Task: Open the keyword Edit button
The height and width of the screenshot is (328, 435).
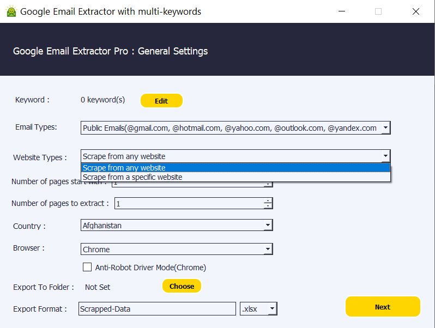Action: (x=161, y=101)
